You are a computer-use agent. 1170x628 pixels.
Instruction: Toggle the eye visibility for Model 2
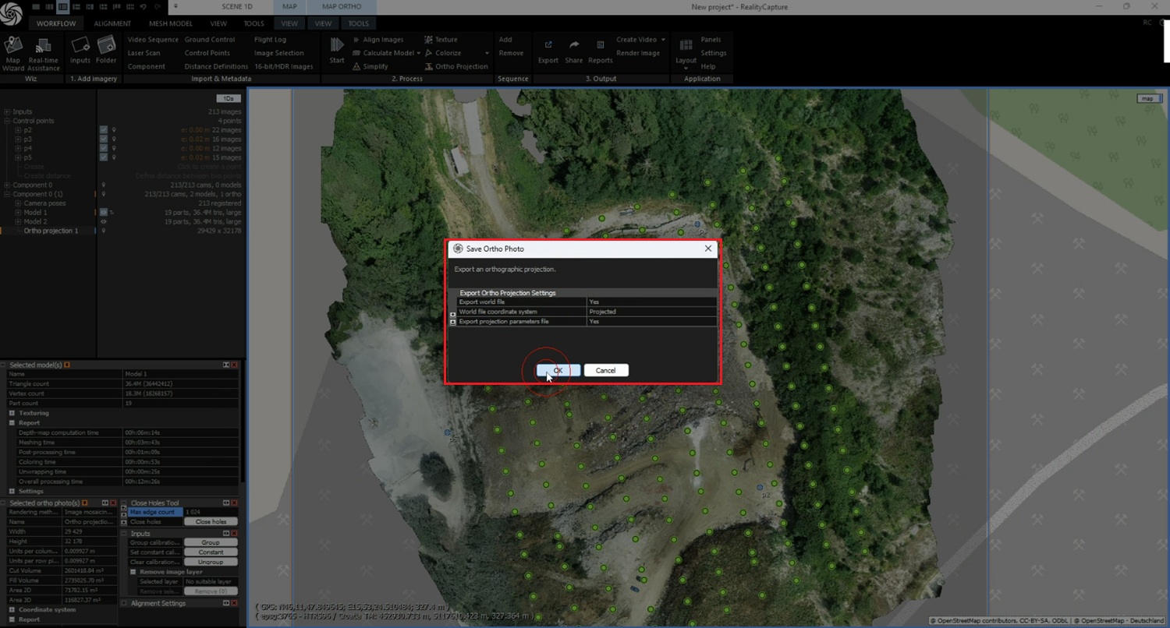[x=103, y=221]
